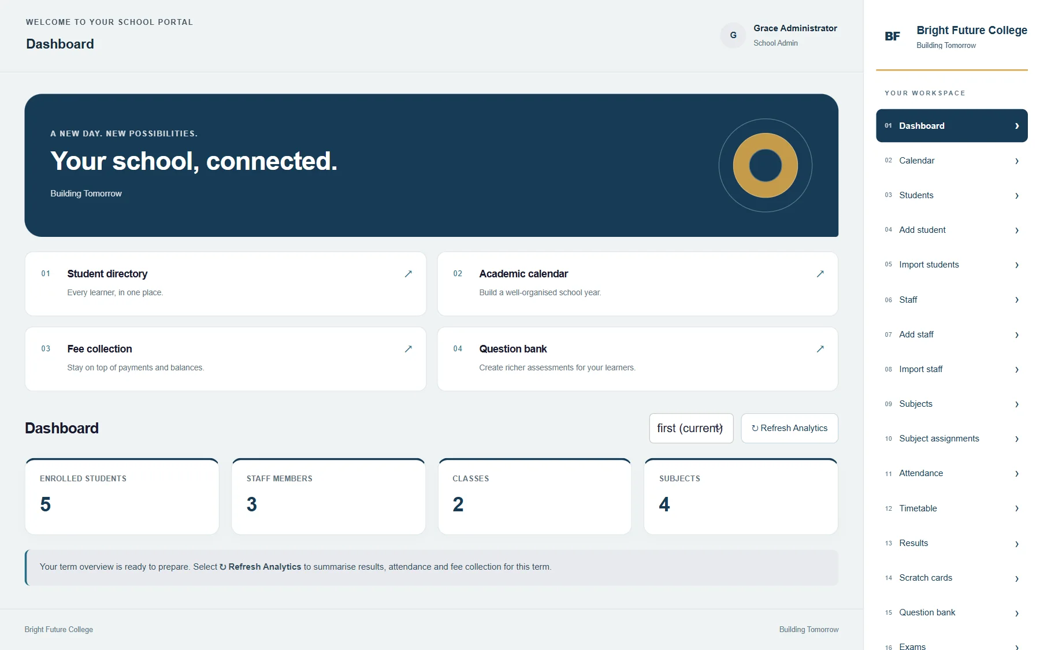Screen dimensions: 1040x650
Task: Click the Grace Administrator name
Action: pyautogui.click(x=795, y=28)
